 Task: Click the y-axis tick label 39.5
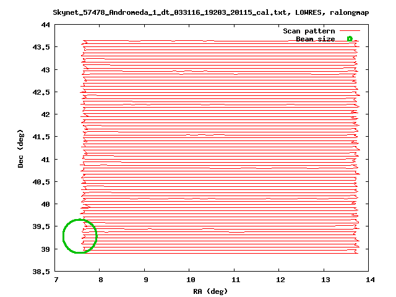41,226
